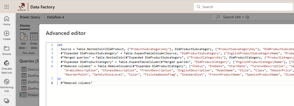The width and height of the screenshot is (294, 106).
Task: Click the Dataflow 4 name
Action: (x=55, y=17)
